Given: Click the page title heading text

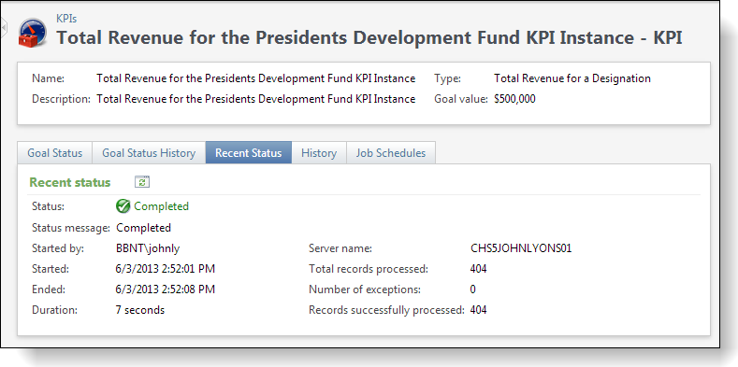Looking at the screenshot, I should (x=369, y=37).
